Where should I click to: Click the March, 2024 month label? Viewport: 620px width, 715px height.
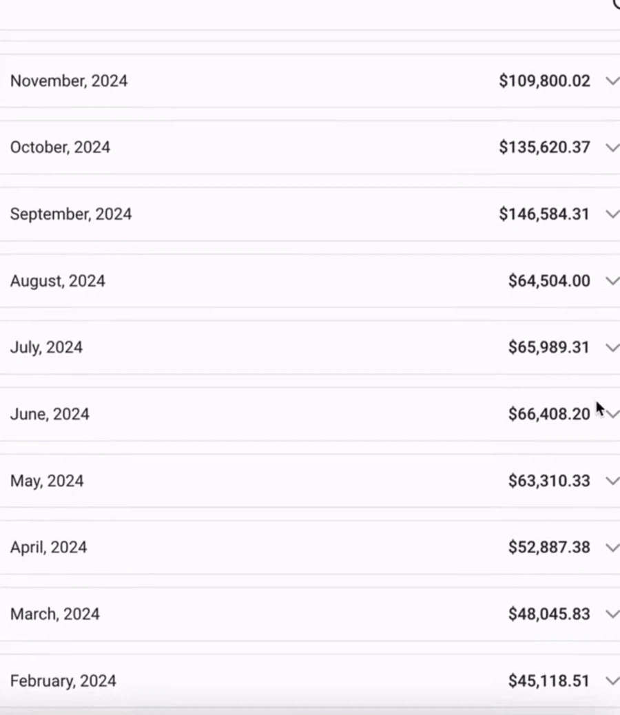click(x=55, y=614)
